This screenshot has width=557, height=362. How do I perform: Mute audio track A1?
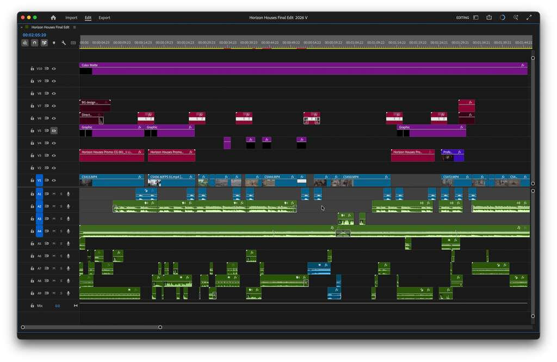[x=54, y=194]
